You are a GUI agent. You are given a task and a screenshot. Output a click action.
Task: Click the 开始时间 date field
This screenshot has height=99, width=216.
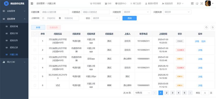coord(51,18)
